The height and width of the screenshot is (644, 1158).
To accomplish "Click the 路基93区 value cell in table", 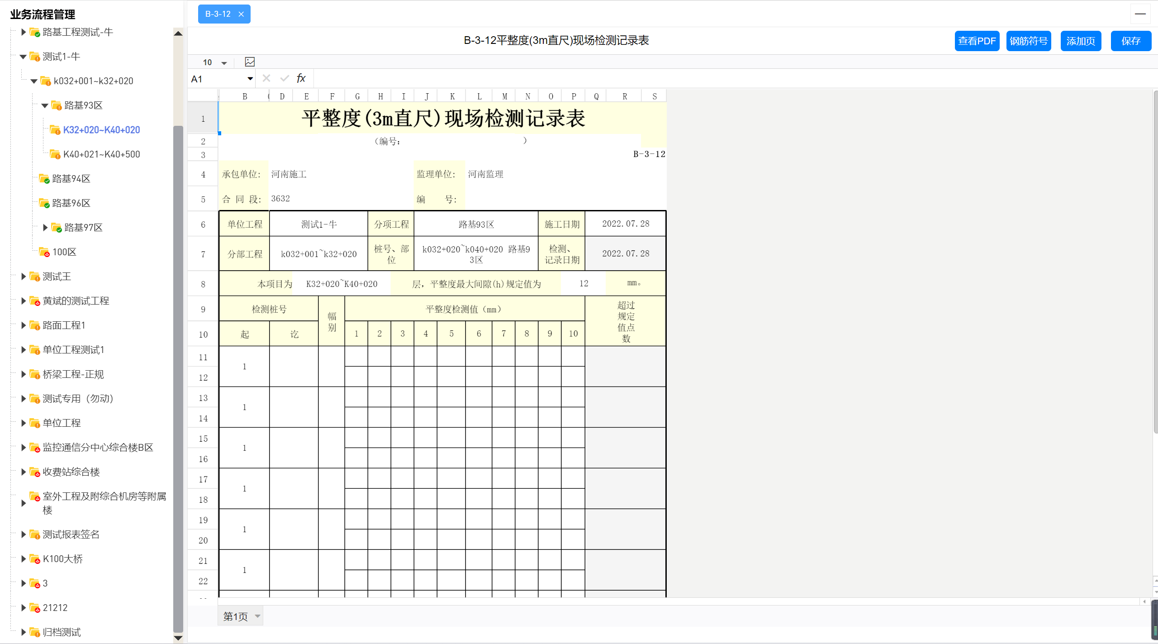I will click(x=476, y=224).
